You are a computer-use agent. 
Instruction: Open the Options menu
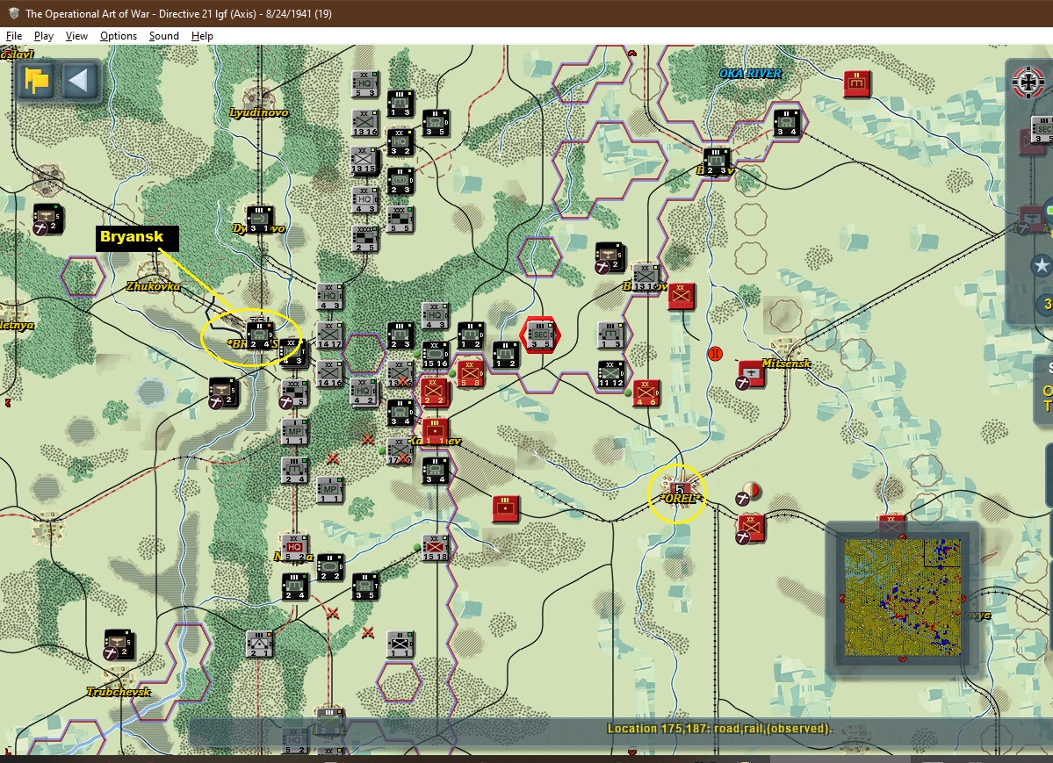pos(119,36)
